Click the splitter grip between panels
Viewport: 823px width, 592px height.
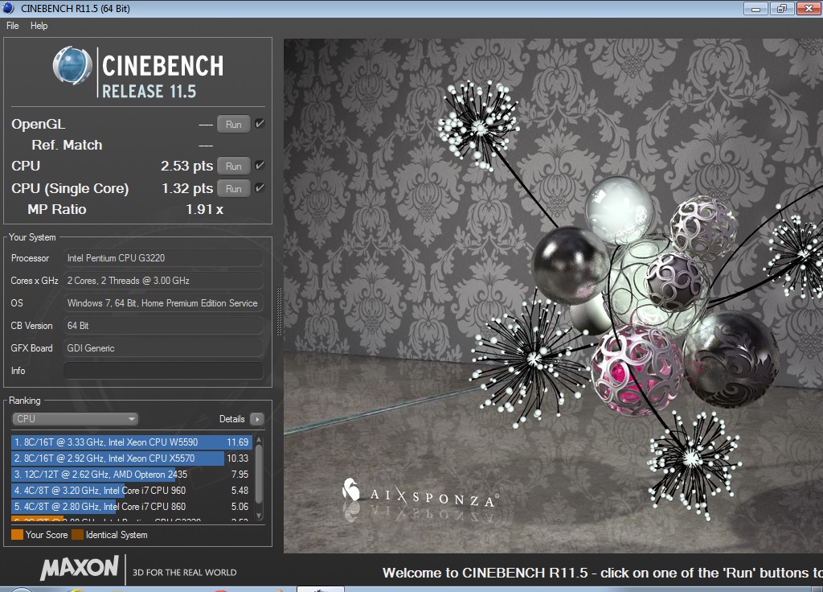click(x=279, y=311)
